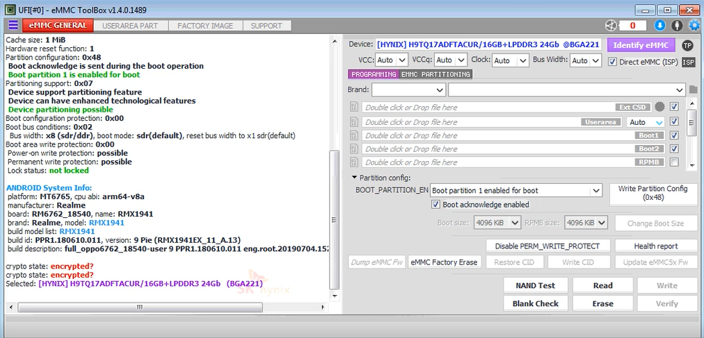Open the Bus Width dropdown
This screenshot has height=338, width=704.
pyautogui.click(x=586, y=60)
